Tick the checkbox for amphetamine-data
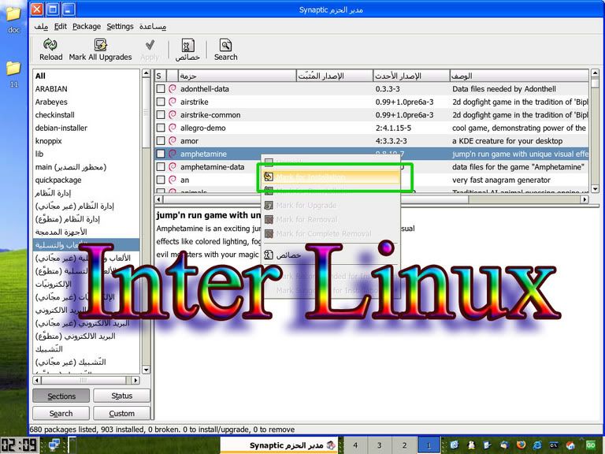The height and width of the screenshot is (454, 605). pos(161,167)
